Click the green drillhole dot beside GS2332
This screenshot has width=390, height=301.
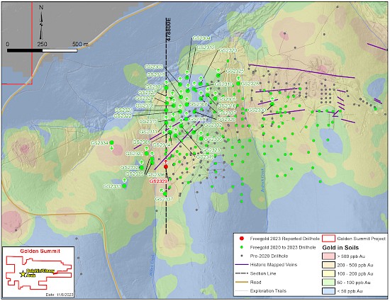tap(142, 167)
